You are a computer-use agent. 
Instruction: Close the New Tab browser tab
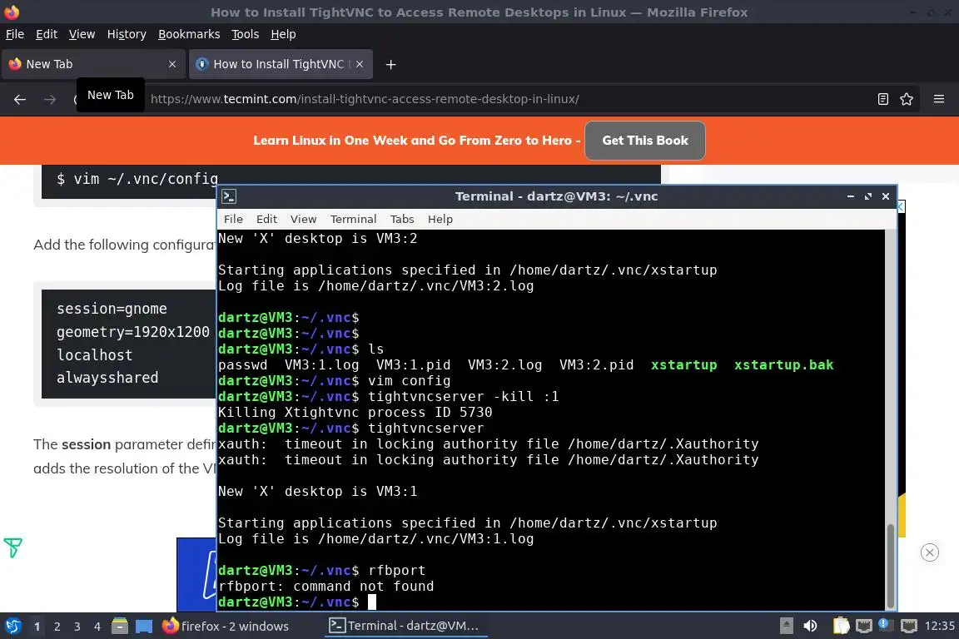coord(172,64)
